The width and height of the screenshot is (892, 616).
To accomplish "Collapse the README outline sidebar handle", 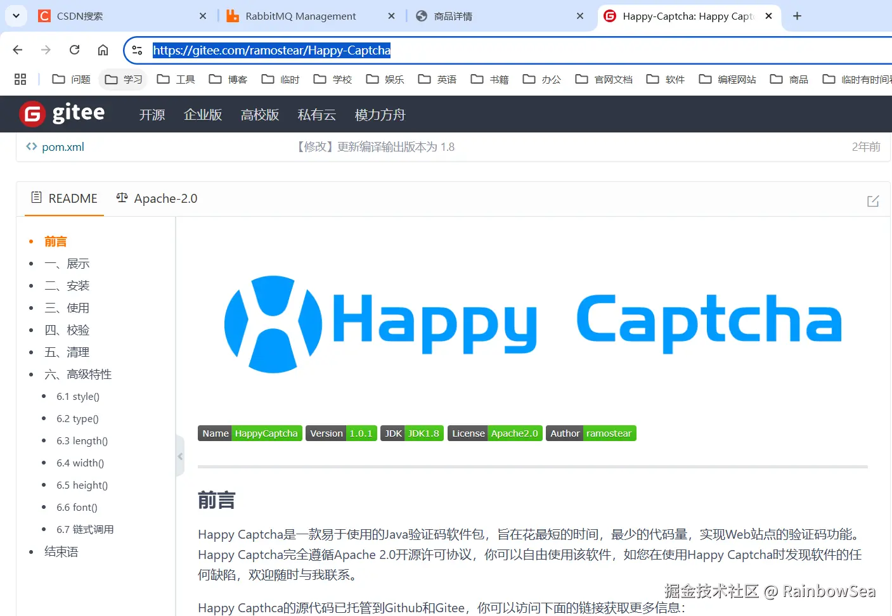I will coord(180,456).
